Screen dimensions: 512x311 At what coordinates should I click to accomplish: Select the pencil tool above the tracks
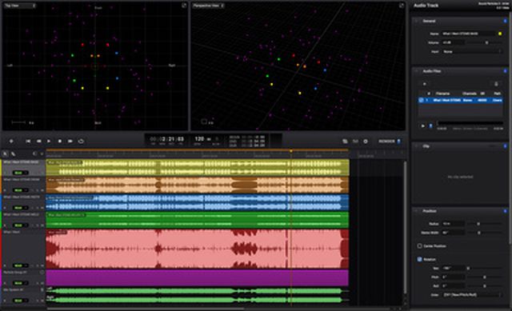click(x=14, y=154)
